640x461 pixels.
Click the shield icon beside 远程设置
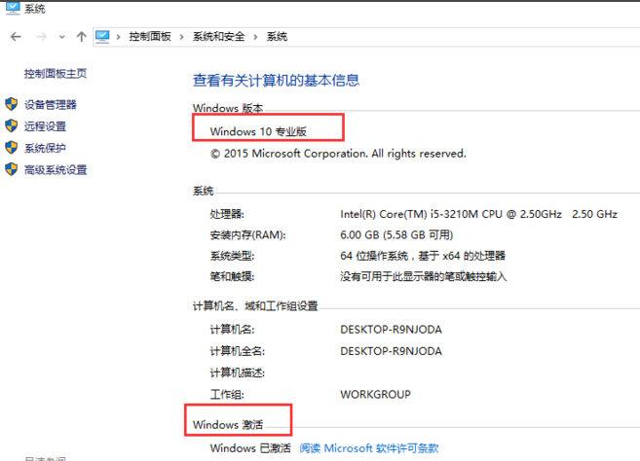[x=12, y=126]
